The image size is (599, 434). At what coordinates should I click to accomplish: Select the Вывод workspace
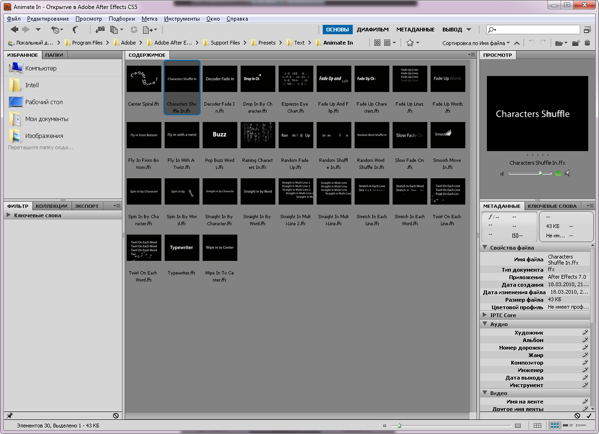click(452, 30)
